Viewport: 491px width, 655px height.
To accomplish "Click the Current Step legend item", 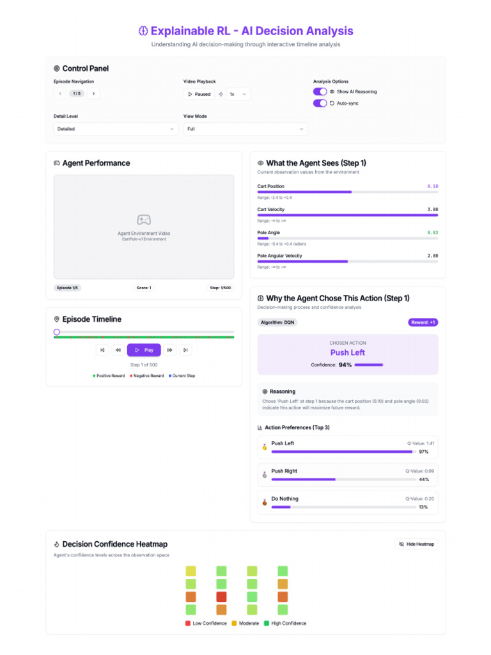I will [182, 376].
